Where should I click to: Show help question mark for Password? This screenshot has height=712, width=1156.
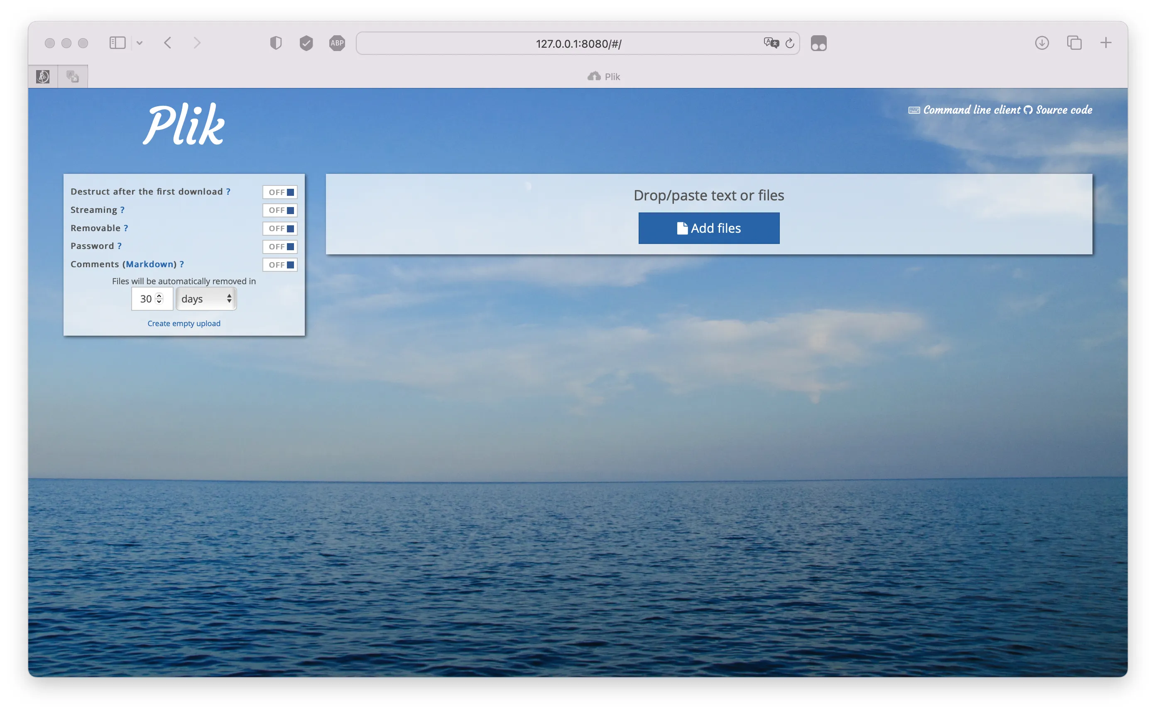click(119, 246)
